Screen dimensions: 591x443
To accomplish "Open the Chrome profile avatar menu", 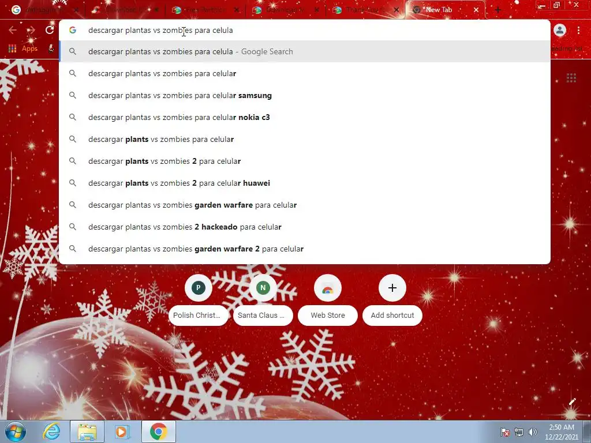I will (x=560, y=30).
